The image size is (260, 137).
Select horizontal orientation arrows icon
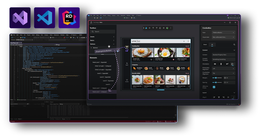pyautogui.click(x=215, y=64)
